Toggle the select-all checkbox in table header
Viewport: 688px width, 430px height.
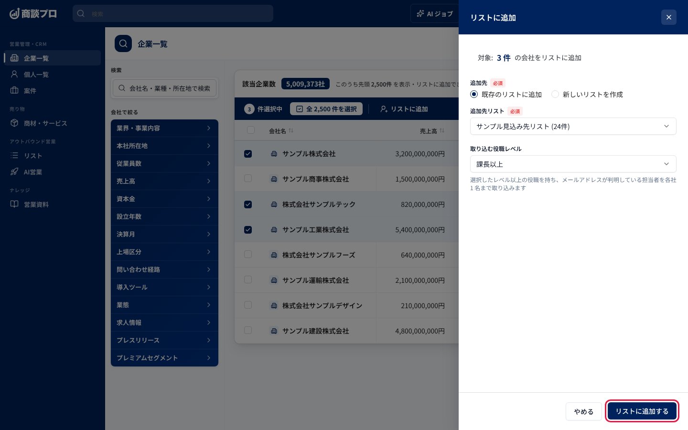pos(250,130)
